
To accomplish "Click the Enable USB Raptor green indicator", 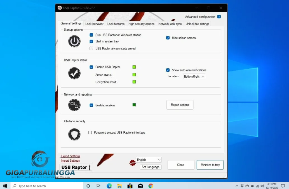I will pyautogui.click(x=134, y=67).
